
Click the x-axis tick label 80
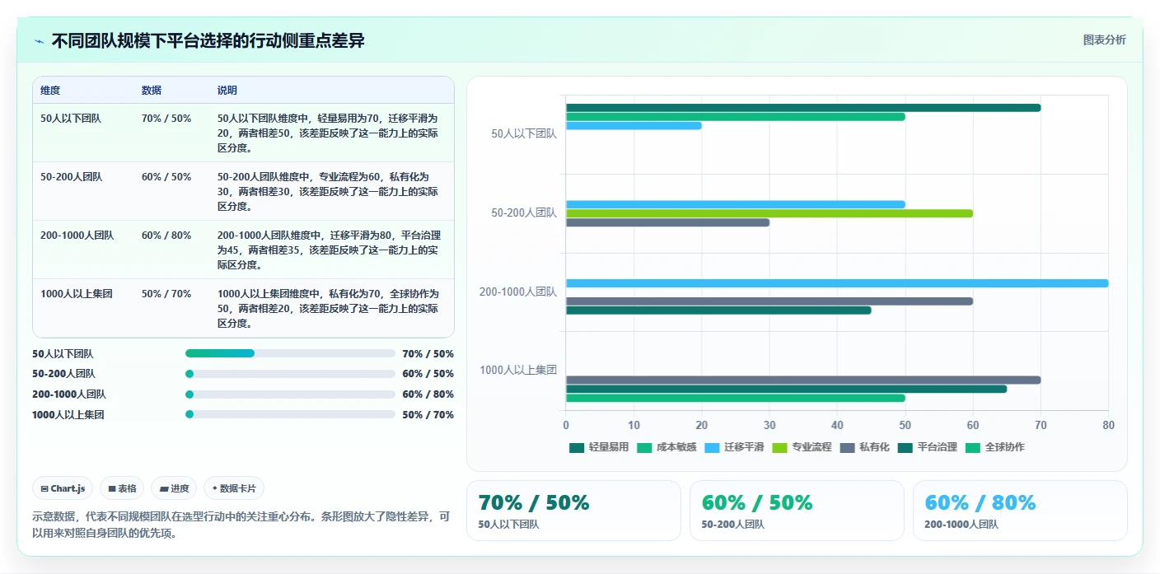coord(1108,425)
